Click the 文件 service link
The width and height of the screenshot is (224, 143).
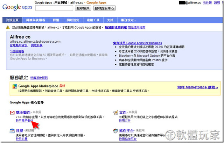[123, 112]
